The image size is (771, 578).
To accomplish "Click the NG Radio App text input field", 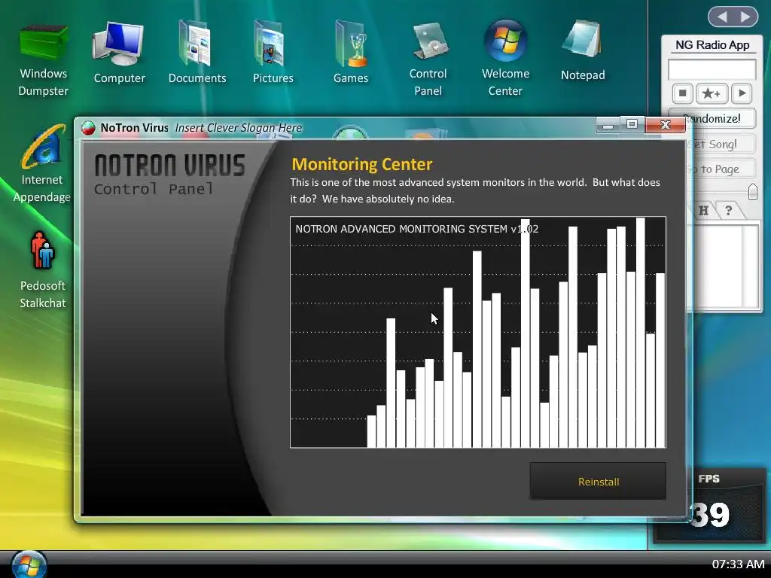I will 712,69.
